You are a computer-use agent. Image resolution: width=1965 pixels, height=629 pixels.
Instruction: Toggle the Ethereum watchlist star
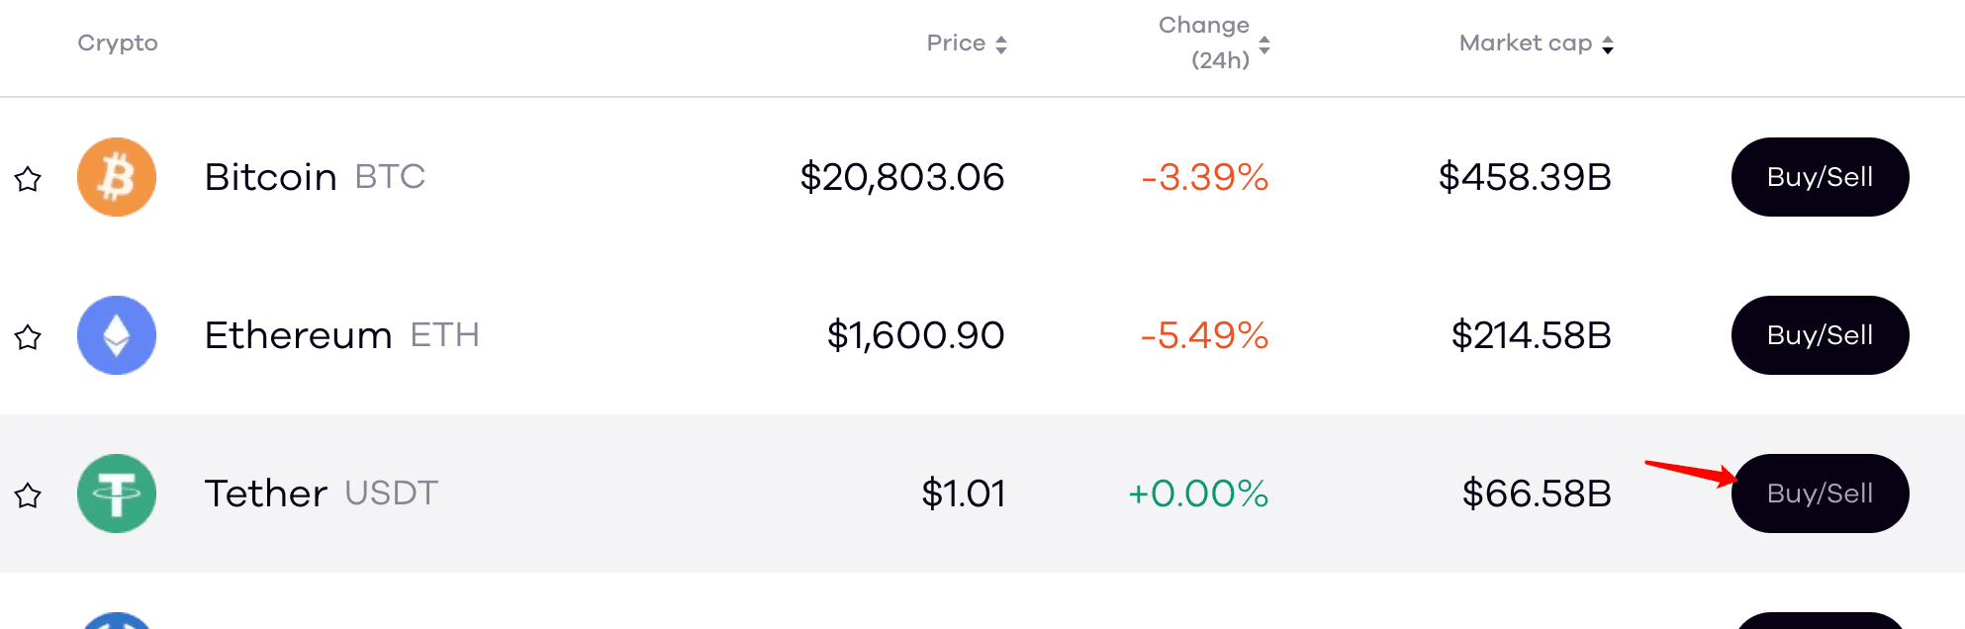(x=28, y=337)
